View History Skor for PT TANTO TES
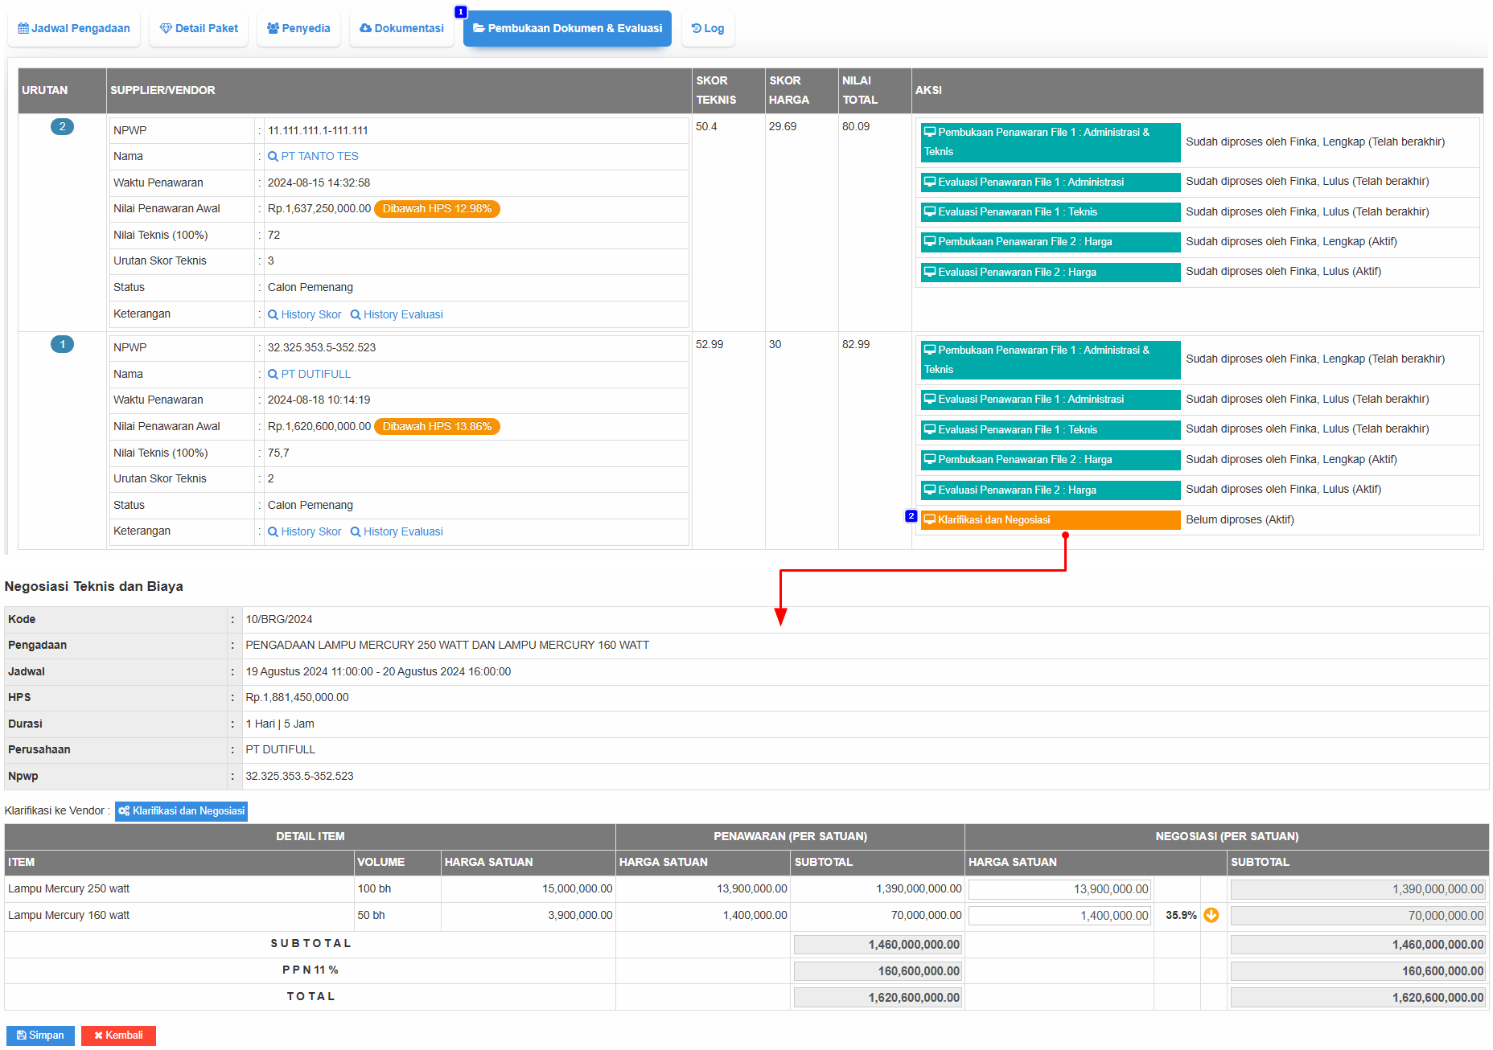This screenshot has height=1050, width=1493. click(305, 314)
